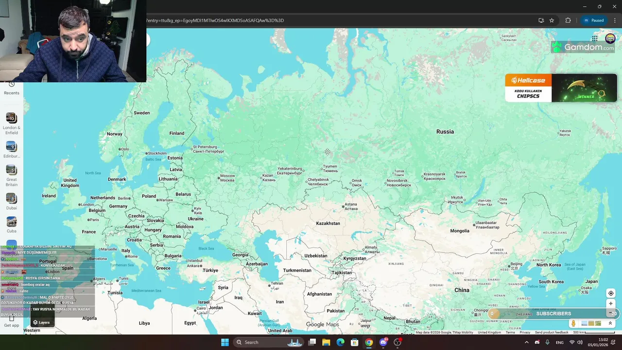The height and width of the screenshot is (350, 622).
Task: Open Microsoft Store from the taskbar
Action: 355,342
